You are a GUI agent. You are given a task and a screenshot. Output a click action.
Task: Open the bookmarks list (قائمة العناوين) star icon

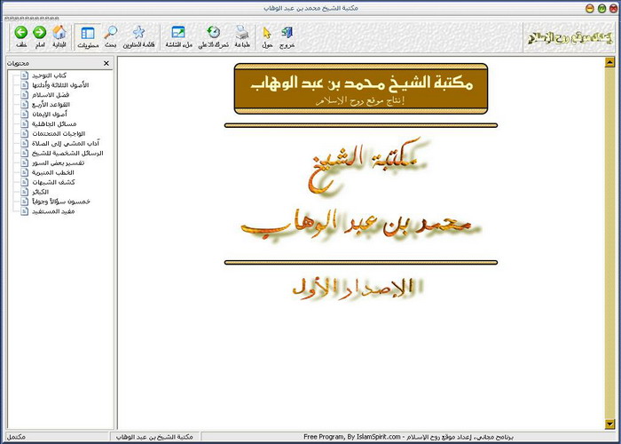tap(138, 33)
